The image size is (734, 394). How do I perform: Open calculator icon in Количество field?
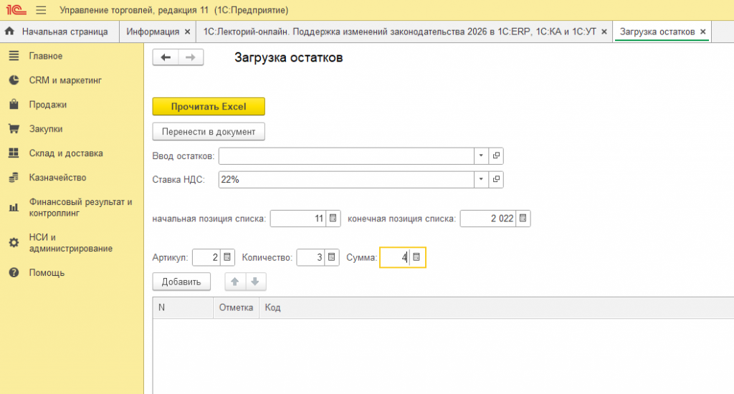click(x=331, y=257)
